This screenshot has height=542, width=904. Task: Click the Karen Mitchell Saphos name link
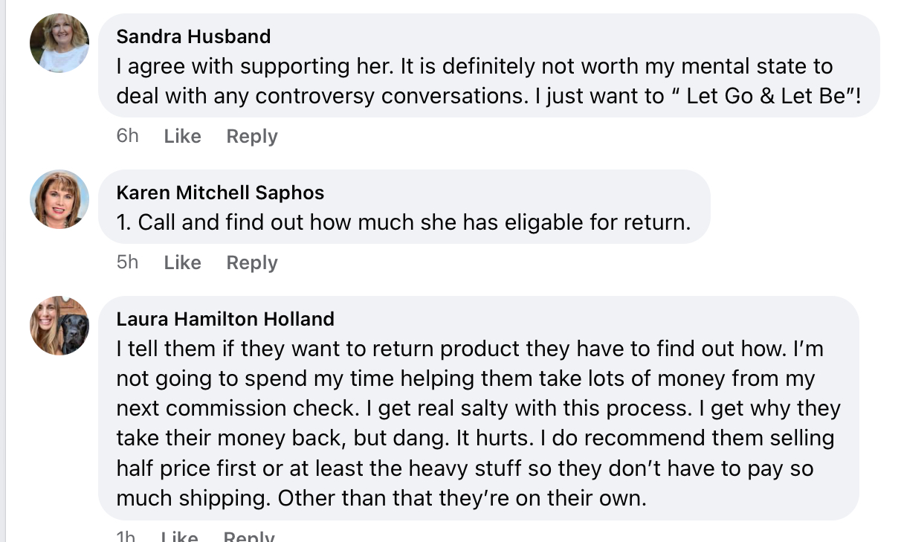(220, 193)
